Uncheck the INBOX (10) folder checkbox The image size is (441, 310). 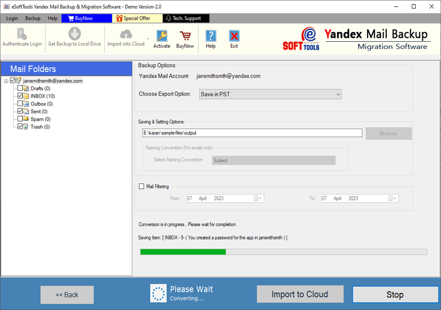coord(20,96)
